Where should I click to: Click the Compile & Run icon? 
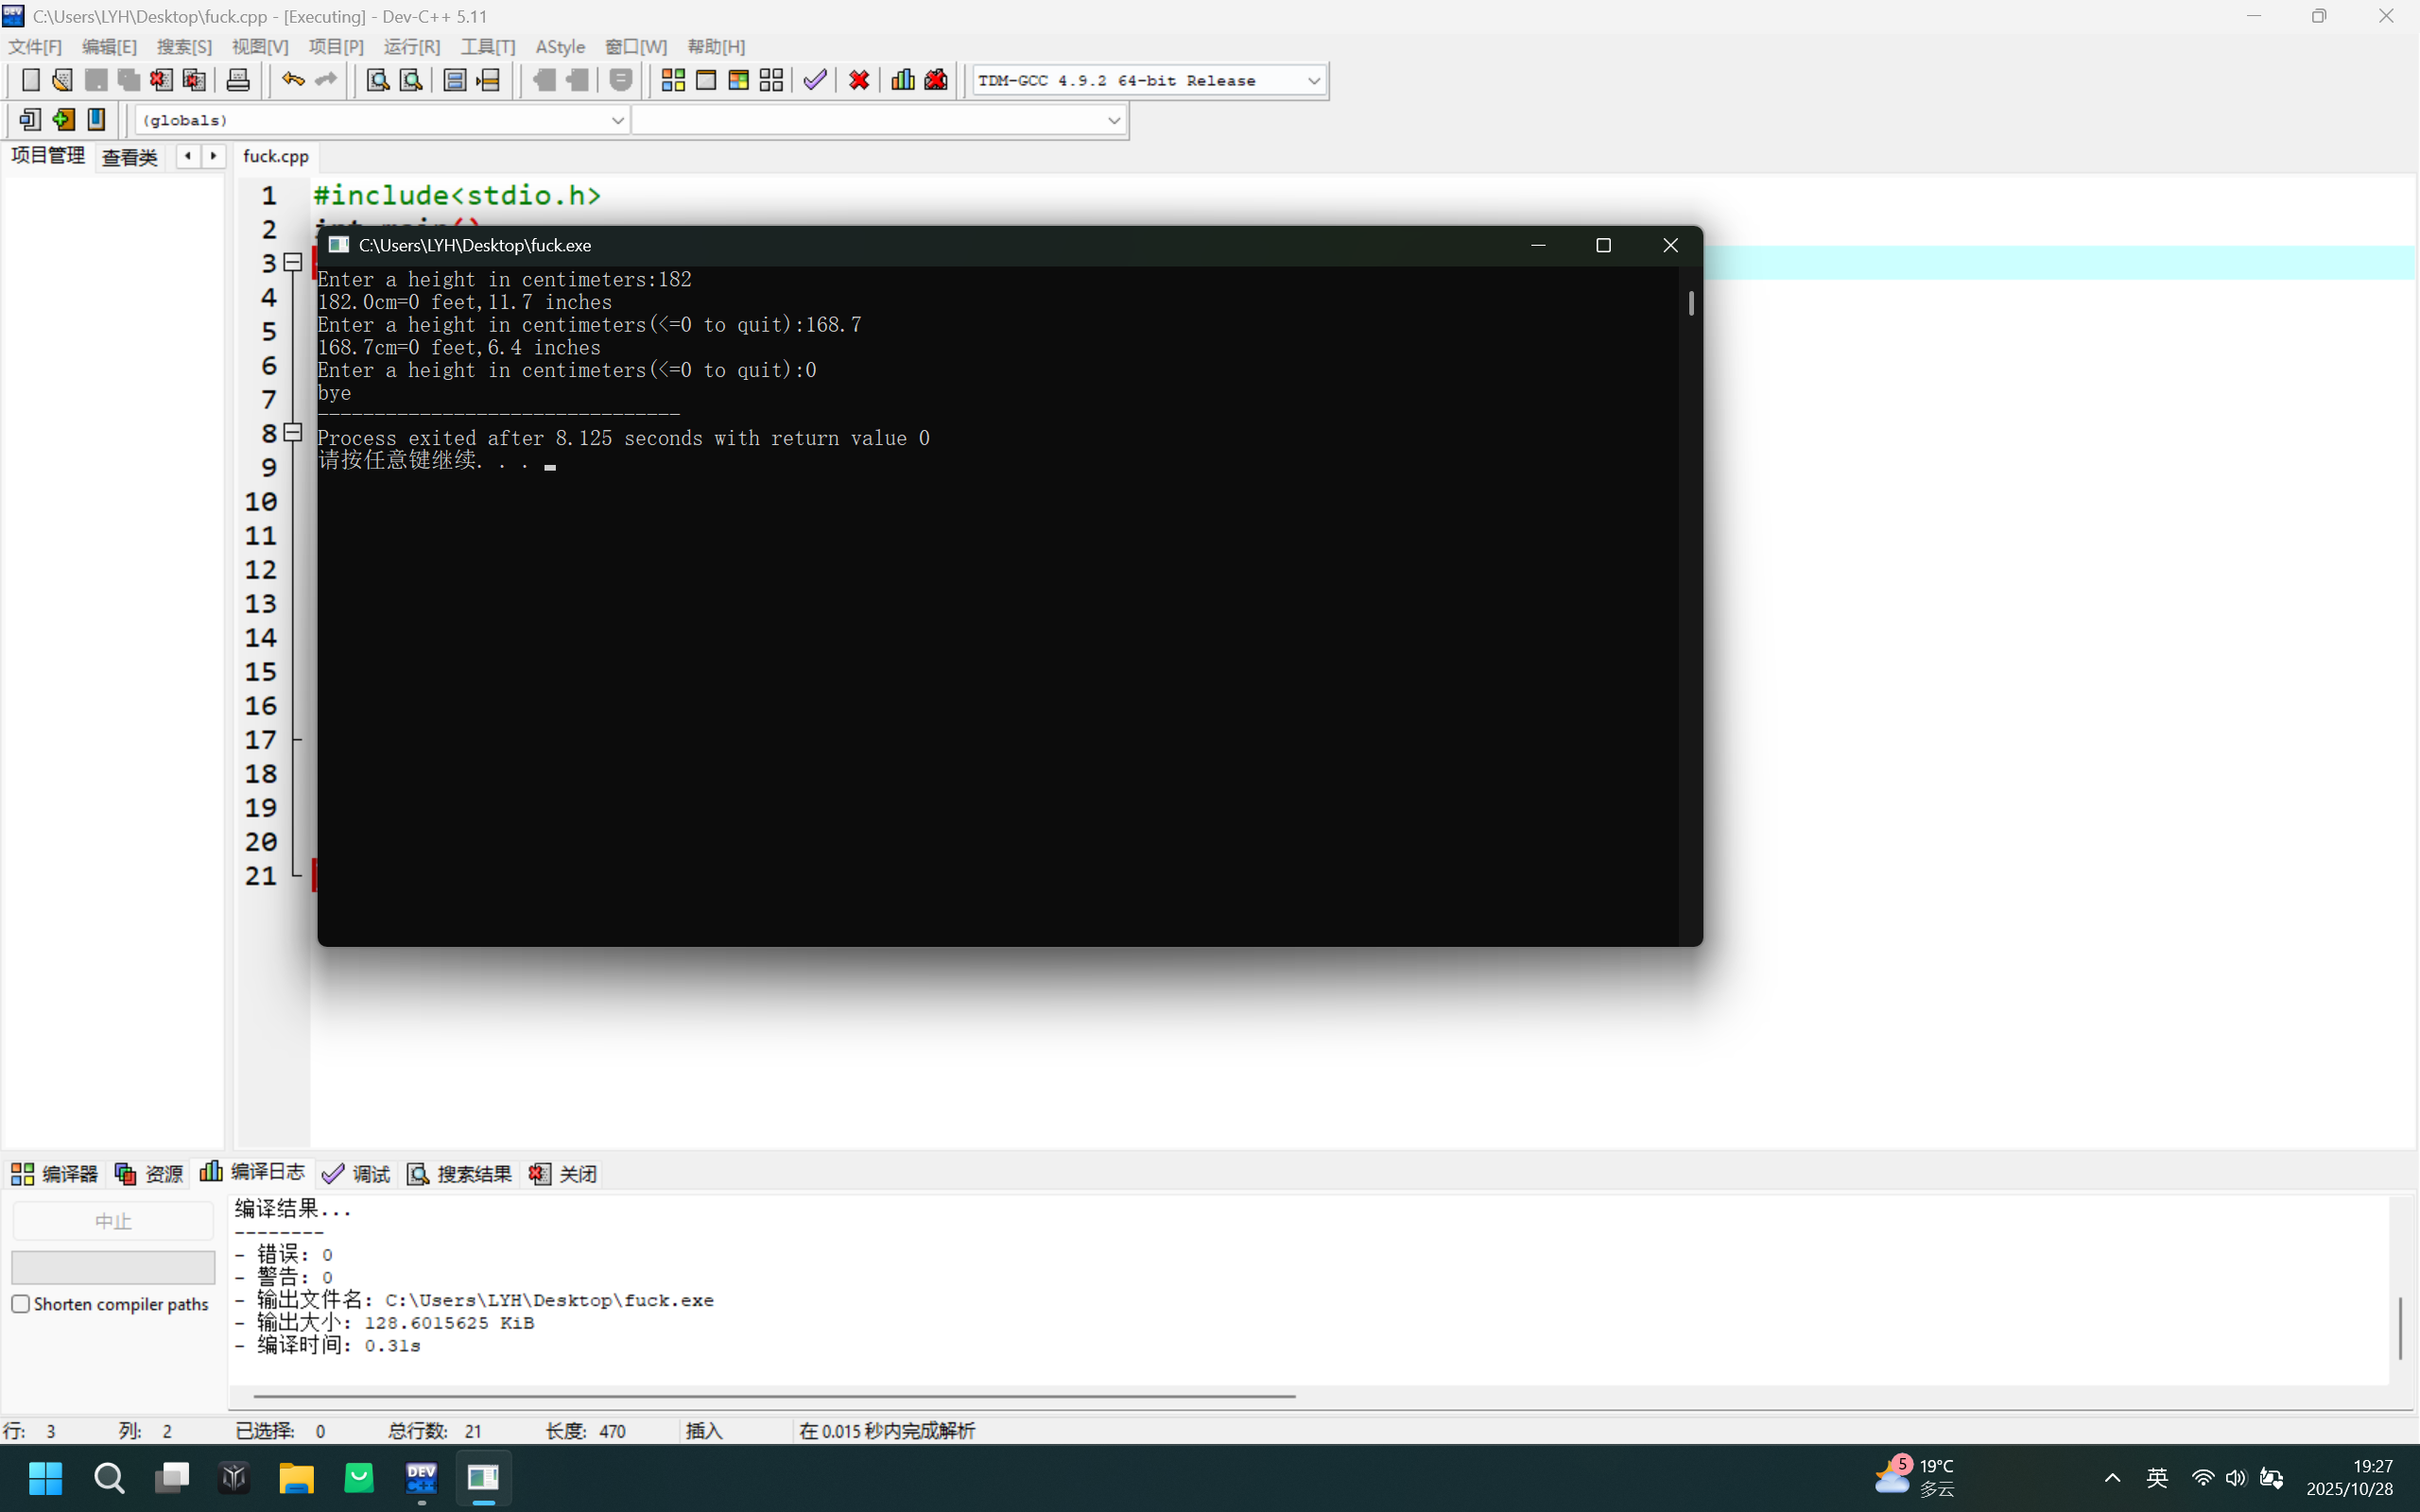739,80
